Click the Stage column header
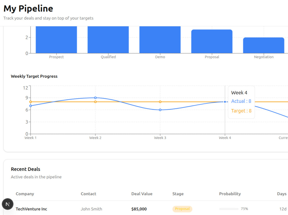The image size is (288, 215). 178,194
